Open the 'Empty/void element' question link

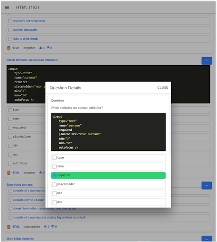point(20,185)
